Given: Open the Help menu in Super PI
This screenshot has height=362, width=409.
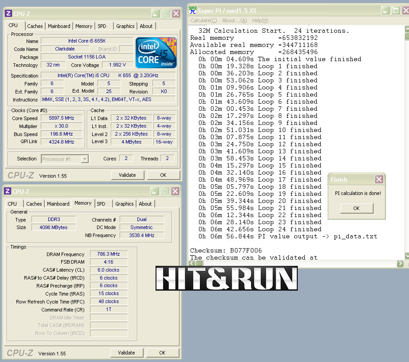Looking at the screenshot, I should click(x=260, y=20).
